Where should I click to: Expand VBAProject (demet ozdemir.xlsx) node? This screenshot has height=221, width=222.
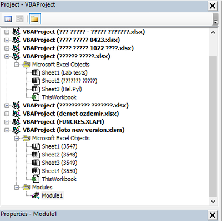point(7,114)
